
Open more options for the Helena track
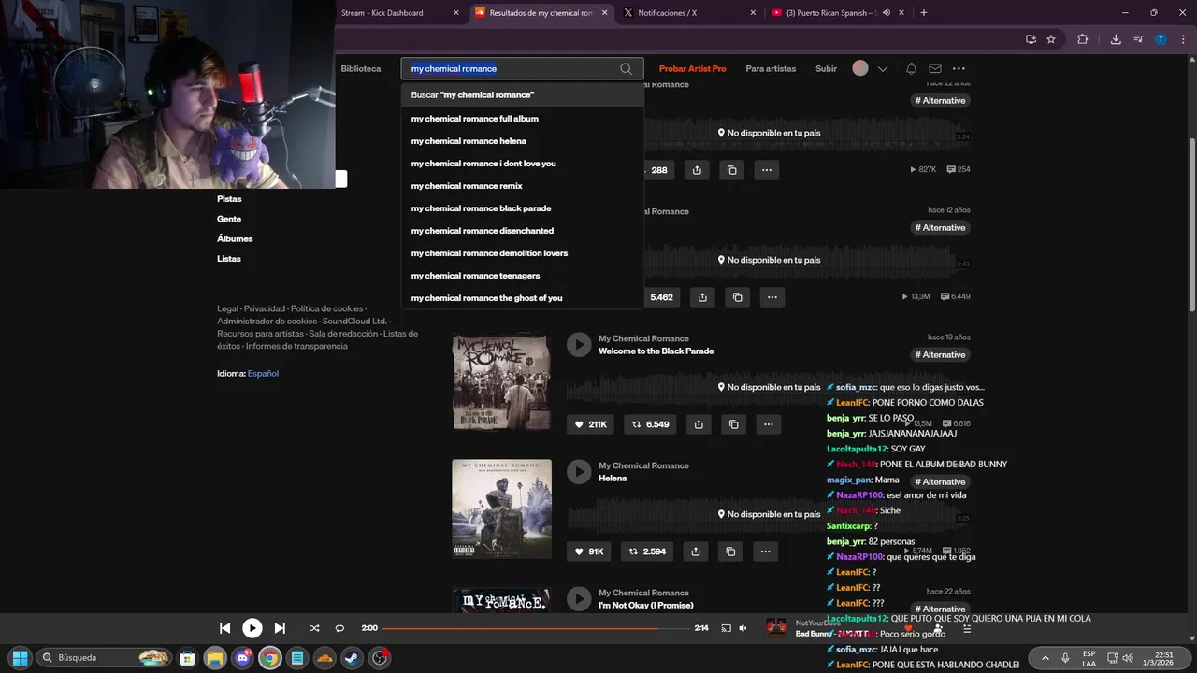[765, 551]
